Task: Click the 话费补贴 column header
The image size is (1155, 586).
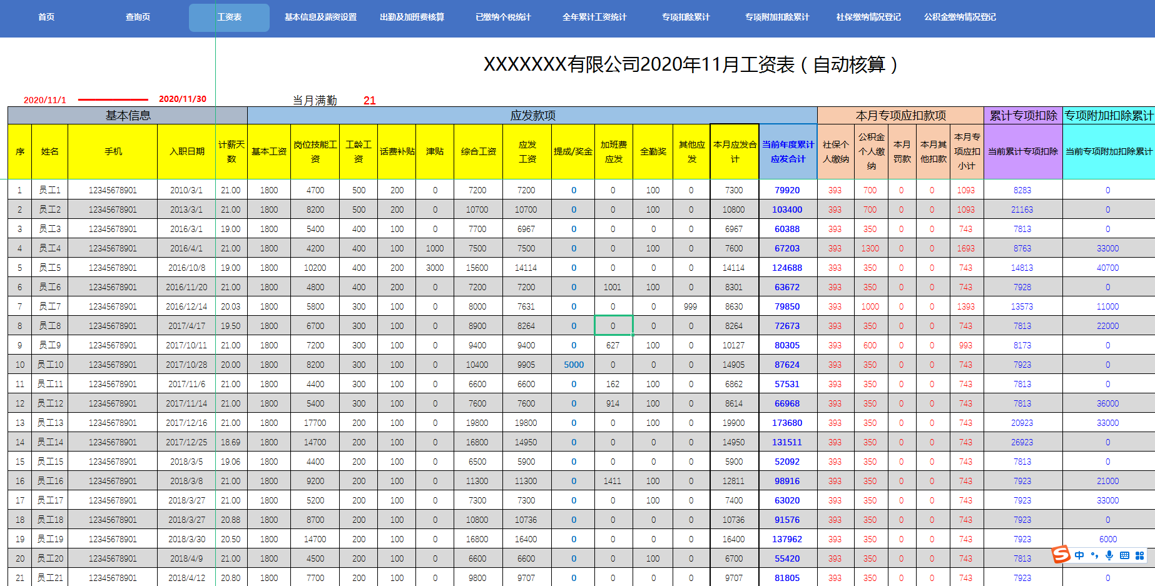Action: tap(397, 151)
